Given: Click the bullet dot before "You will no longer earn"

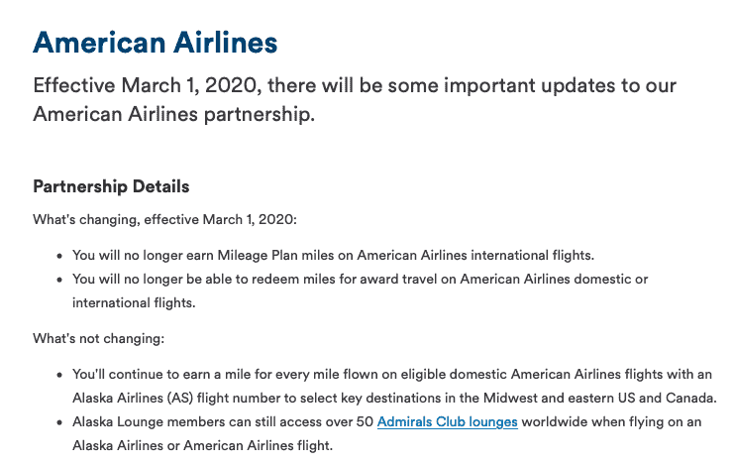Looking at the screenshot, I should pyautogui.click(x=59, y=257).
